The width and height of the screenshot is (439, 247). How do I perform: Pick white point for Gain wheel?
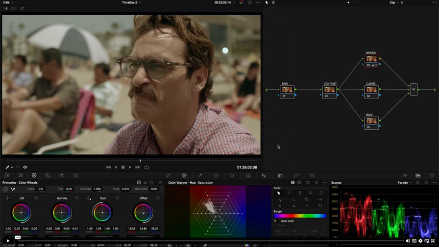click(89, 198)
